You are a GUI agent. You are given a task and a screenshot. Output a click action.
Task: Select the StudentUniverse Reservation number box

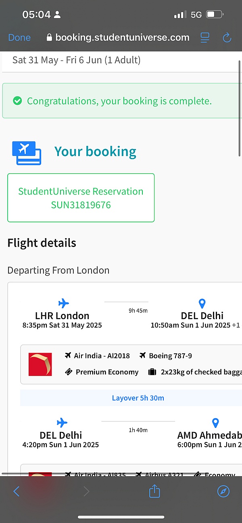[x=81, y=198]
